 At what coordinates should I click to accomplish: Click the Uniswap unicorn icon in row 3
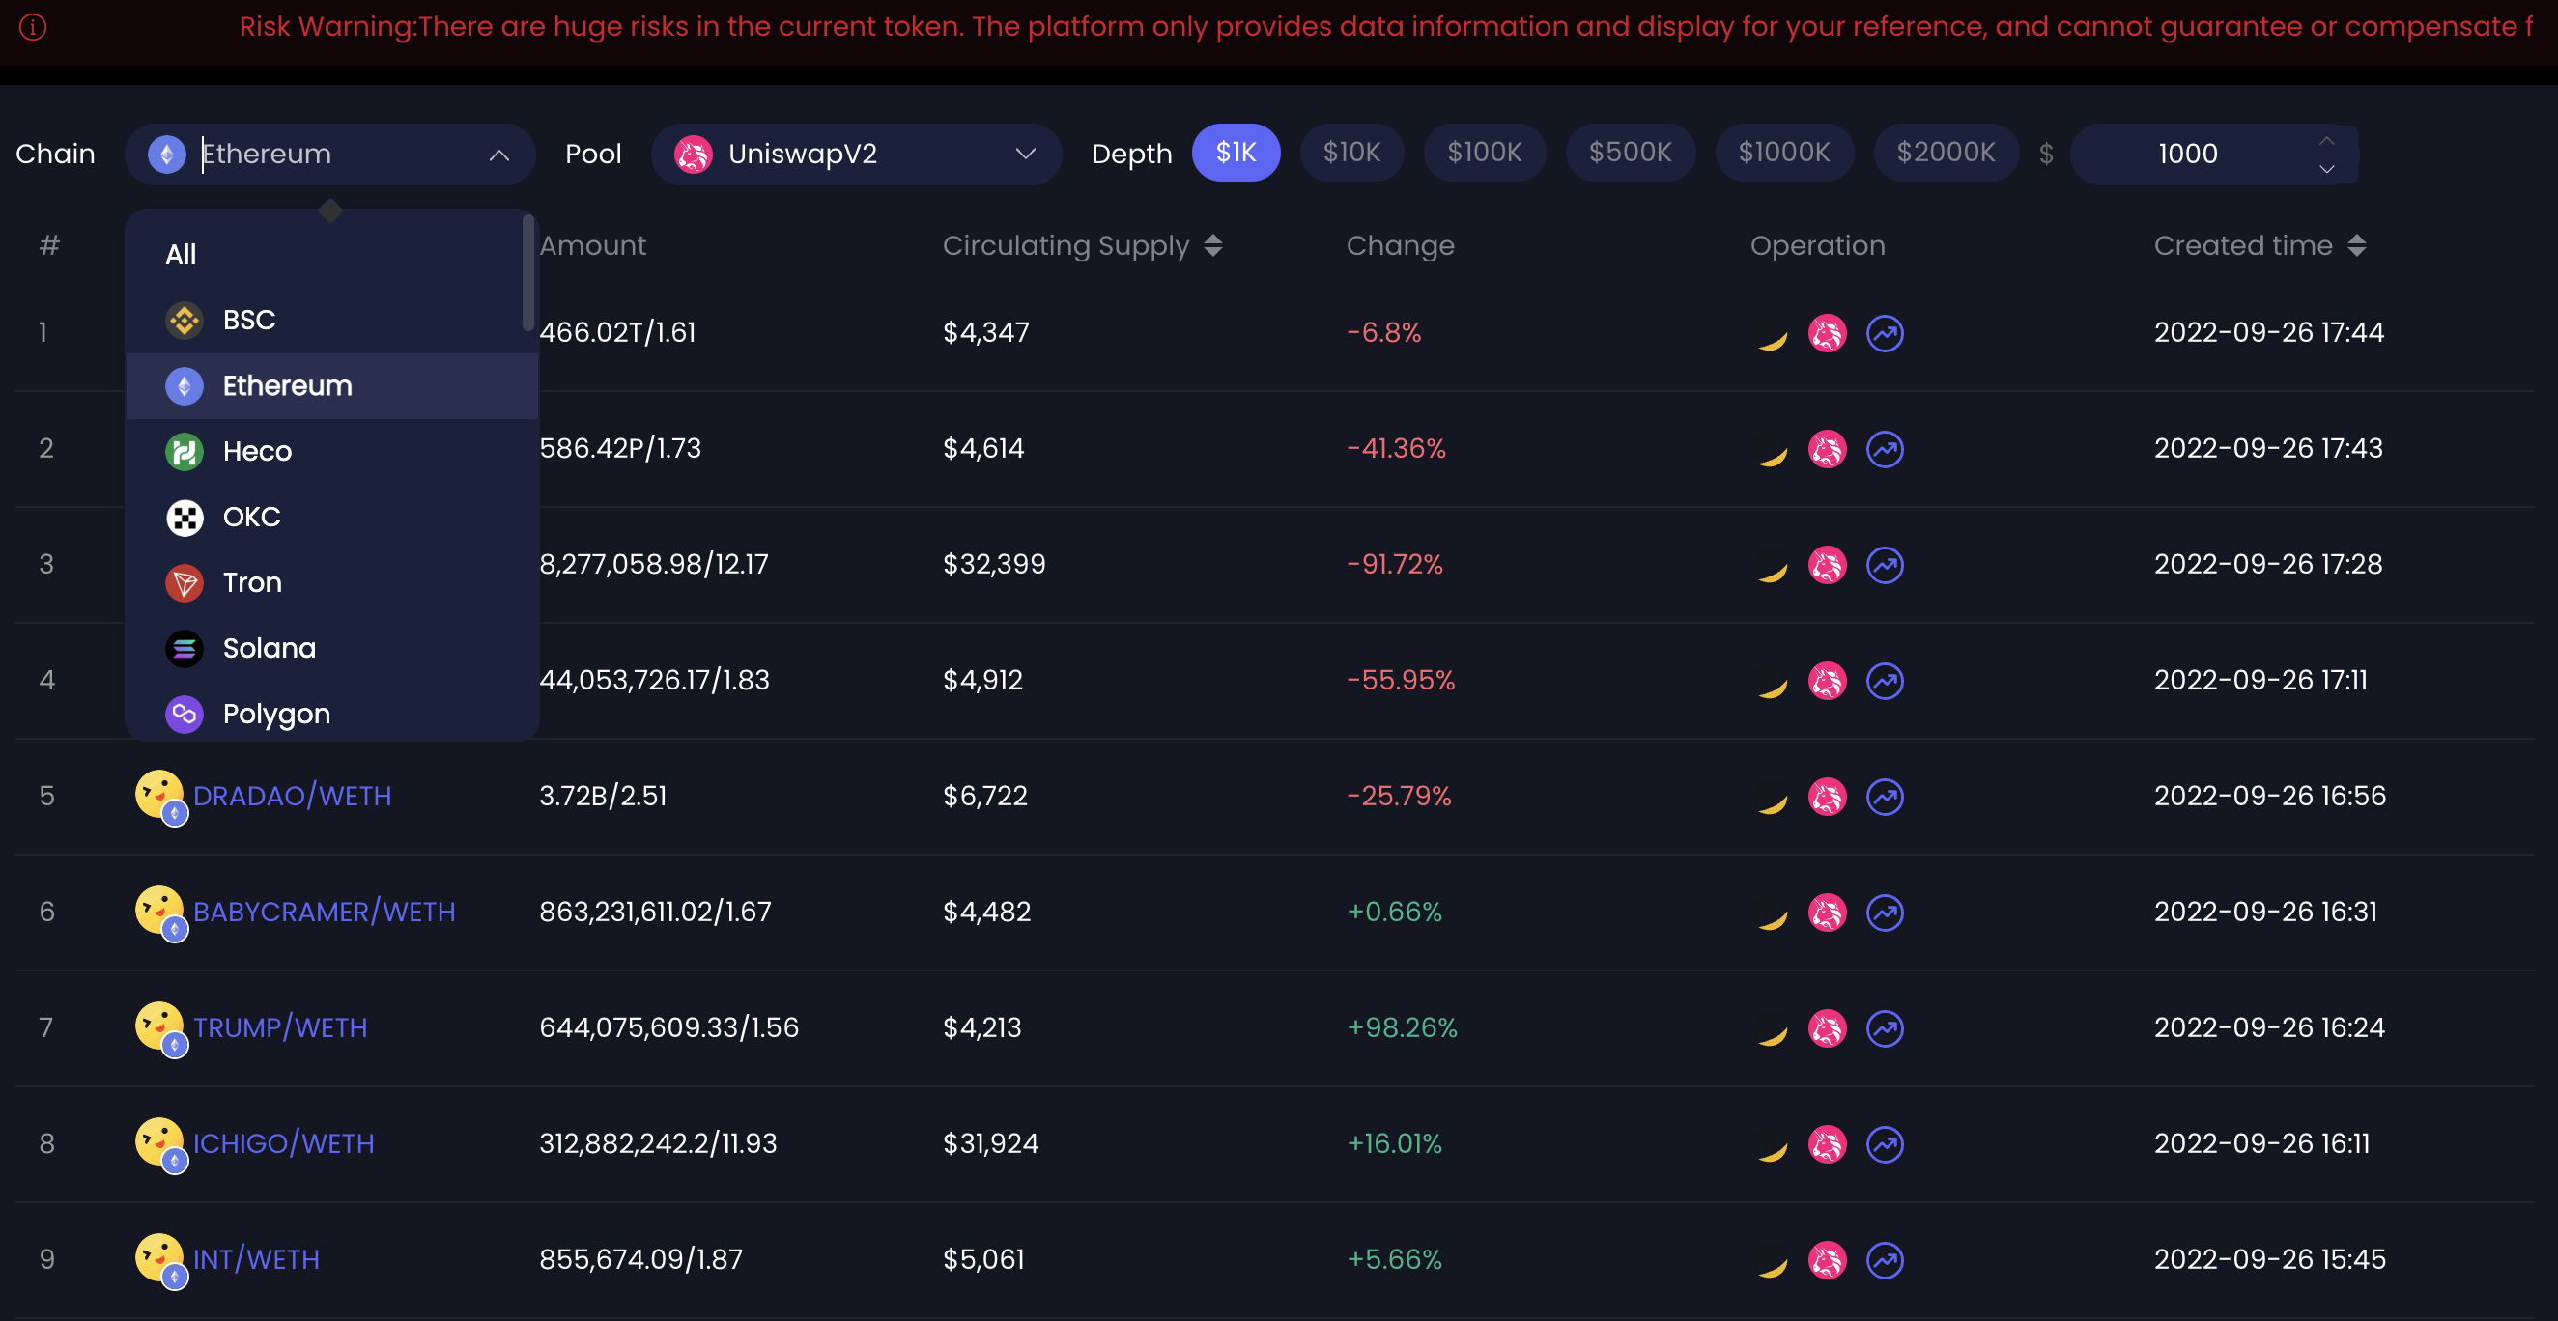pos(1827,566)
